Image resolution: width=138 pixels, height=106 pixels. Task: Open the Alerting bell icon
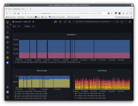pyautogui.click(x=7, y=47)
